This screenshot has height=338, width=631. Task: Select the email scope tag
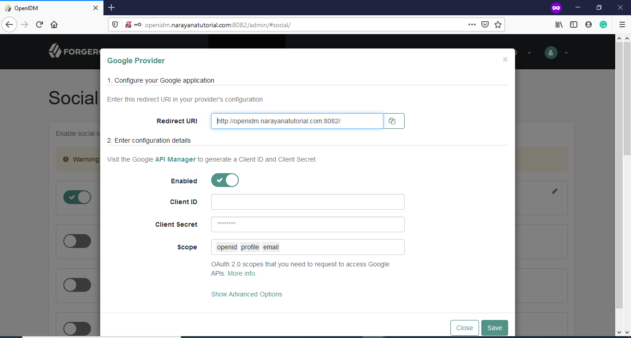(271, 247)
